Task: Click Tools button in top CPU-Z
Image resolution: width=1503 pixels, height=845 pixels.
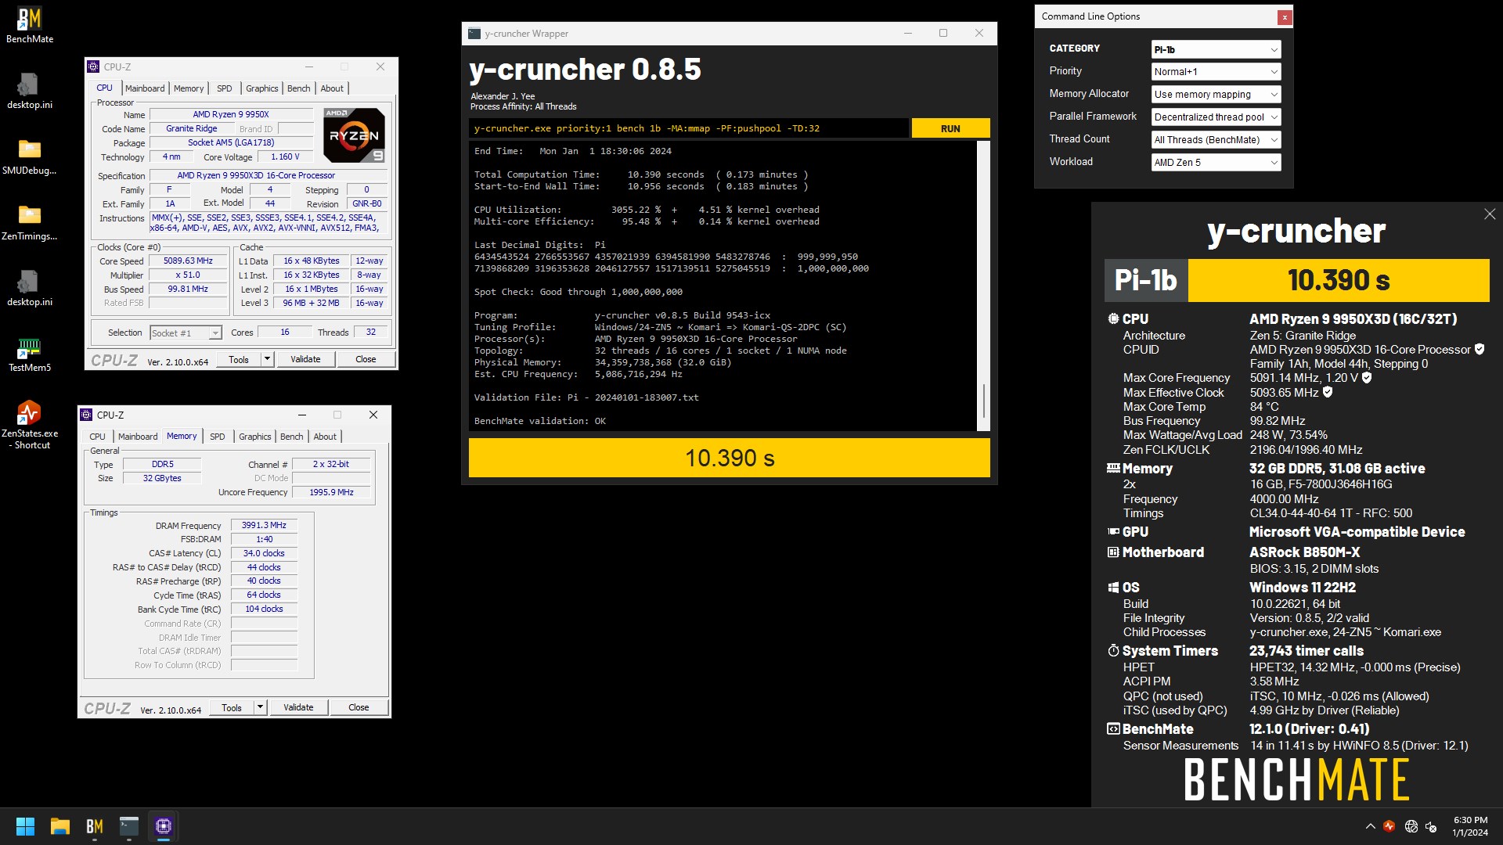Action: point(239,359)
